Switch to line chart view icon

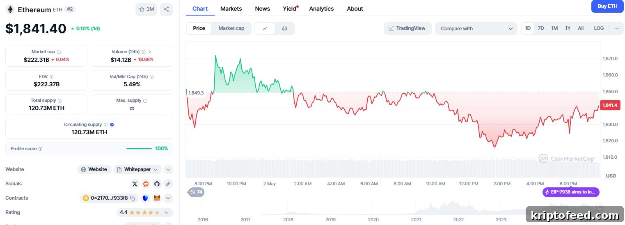coord(265,28)
